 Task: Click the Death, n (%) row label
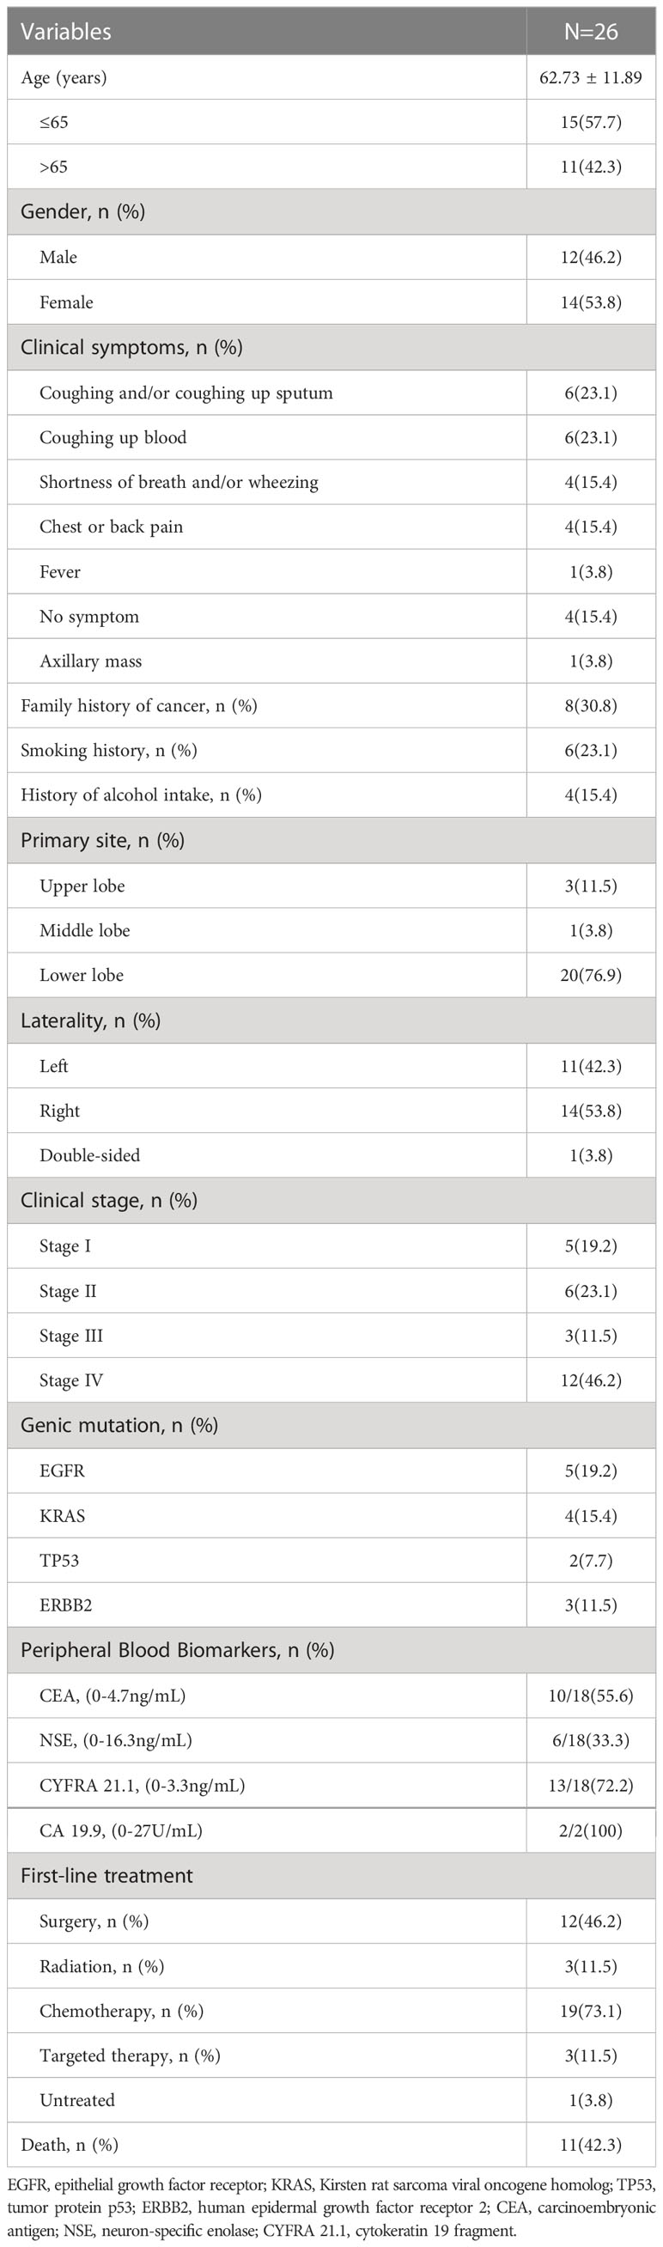(x=70, y=2145)
